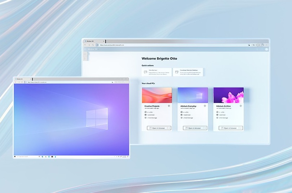The width and height of the screenshot is (292, 193).
Task: Open Adatum Archive in browser
Action: (229, 128)
